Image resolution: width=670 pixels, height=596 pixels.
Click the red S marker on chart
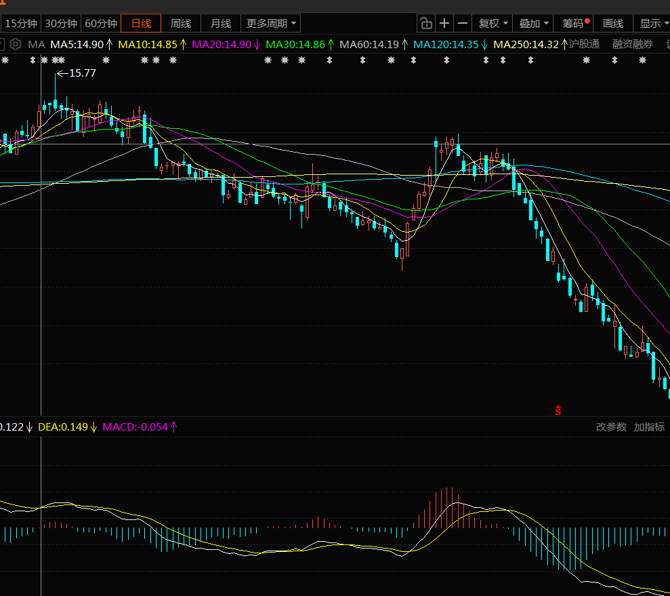(x=558, y=410)
